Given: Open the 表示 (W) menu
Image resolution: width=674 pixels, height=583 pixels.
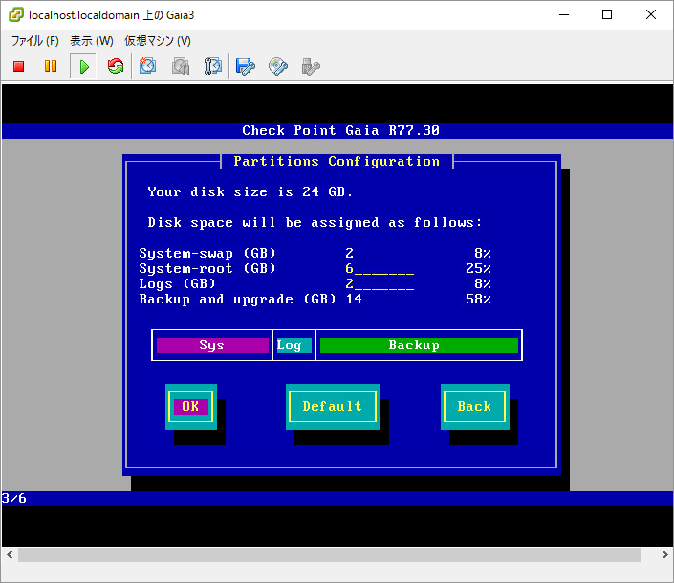Looking at the screenshot, I should (92, 41).
